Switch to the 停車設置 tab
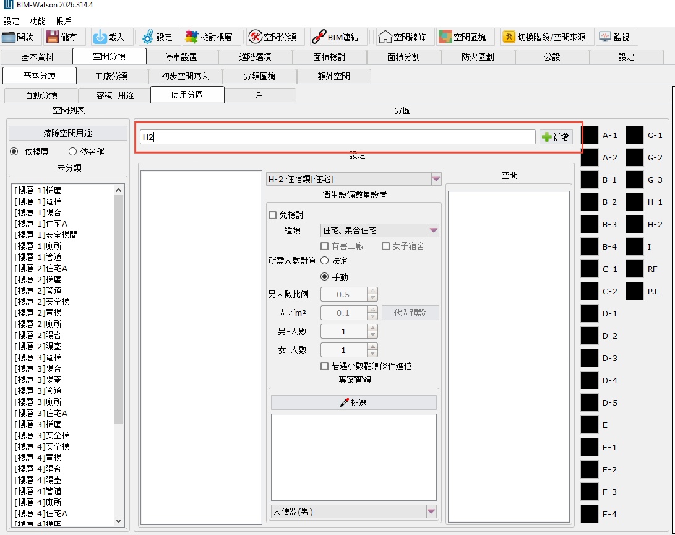This screenshot has height=535, width=675. pyautogui.click(x=181, y=57)
